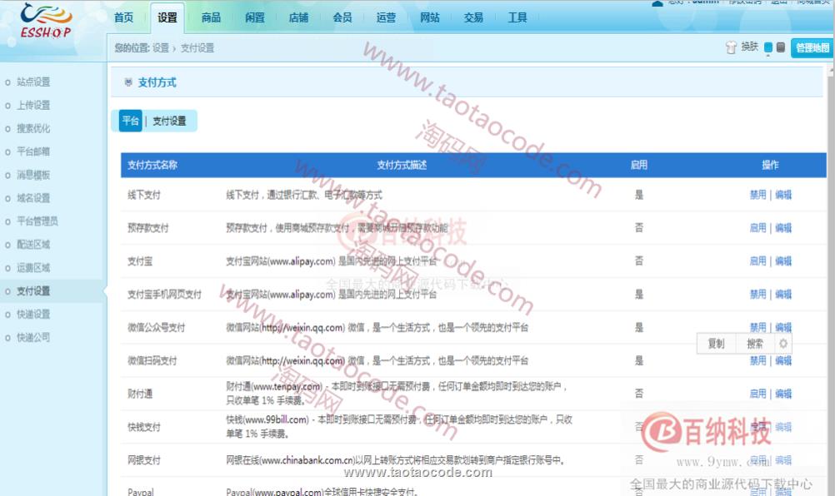Viewport: 835px width, 496px height.
Task: Enable the 预存款支付 payment method
Action: point(757,228)
